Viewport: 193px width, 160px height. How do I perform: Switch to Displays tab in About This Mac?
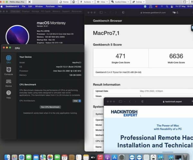(x=26, y=12)
